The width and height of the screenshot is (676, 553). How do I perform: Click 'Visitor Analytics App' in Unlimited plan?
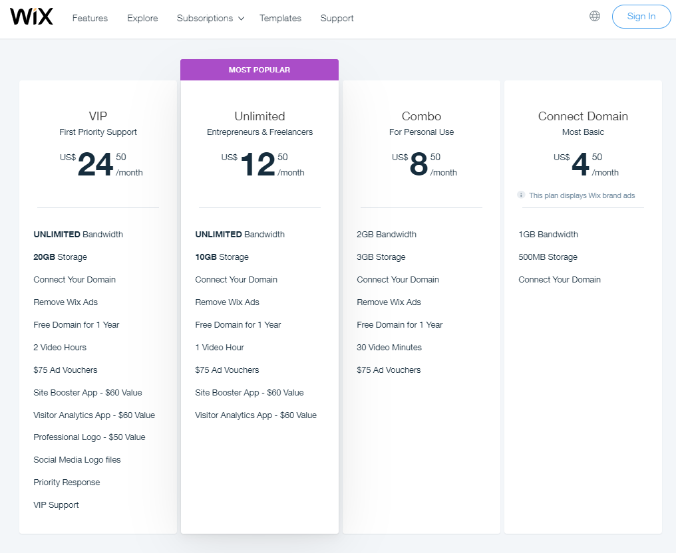[x=255, y=415]
